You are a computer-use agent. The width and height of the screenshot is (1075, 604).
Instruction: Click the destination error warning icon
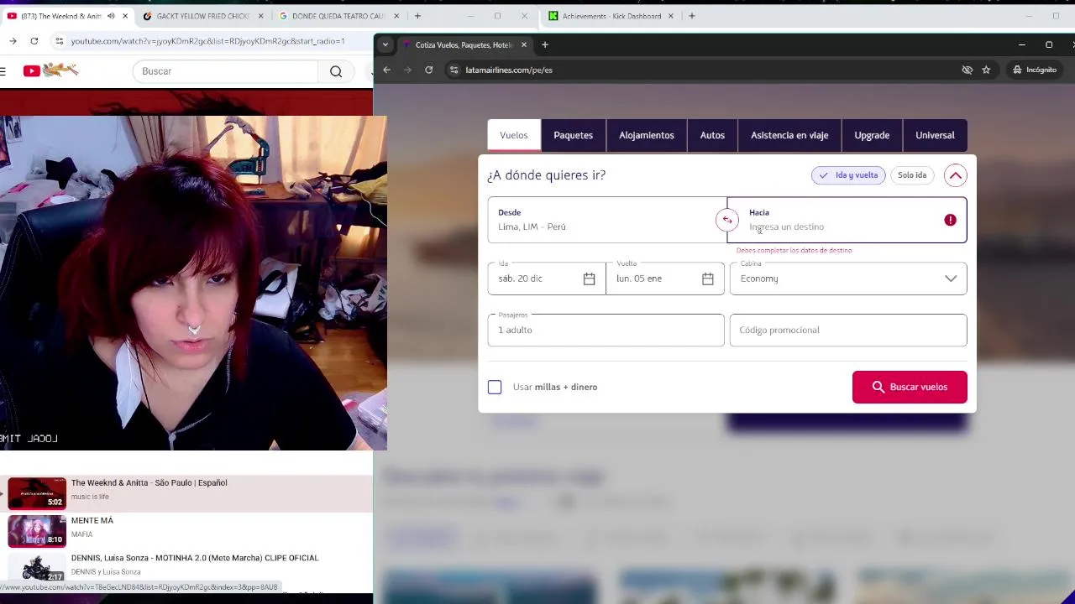pyautogui.click(x=950, y=220)
